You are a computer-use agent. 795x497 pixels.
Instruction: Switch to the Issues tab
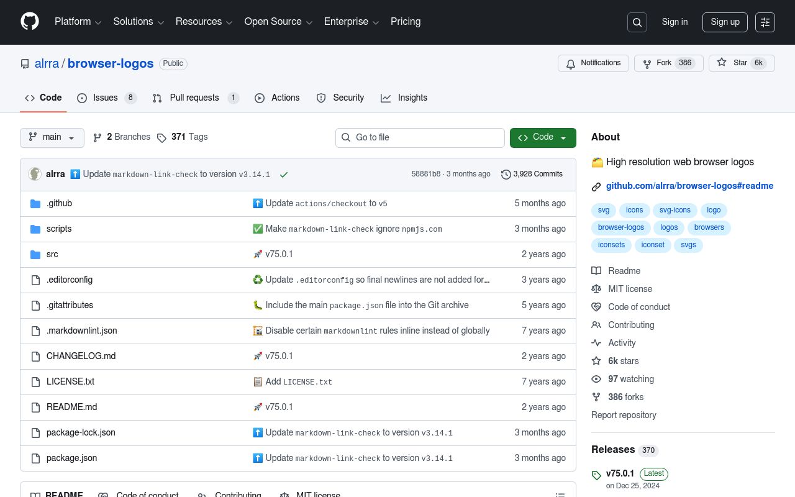click(106, 98)
